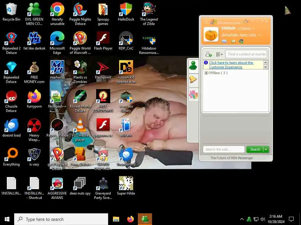Viewport: 301px width, 225px height.
Task: Open the Windows Start button
Action: [x=7, y=219]
